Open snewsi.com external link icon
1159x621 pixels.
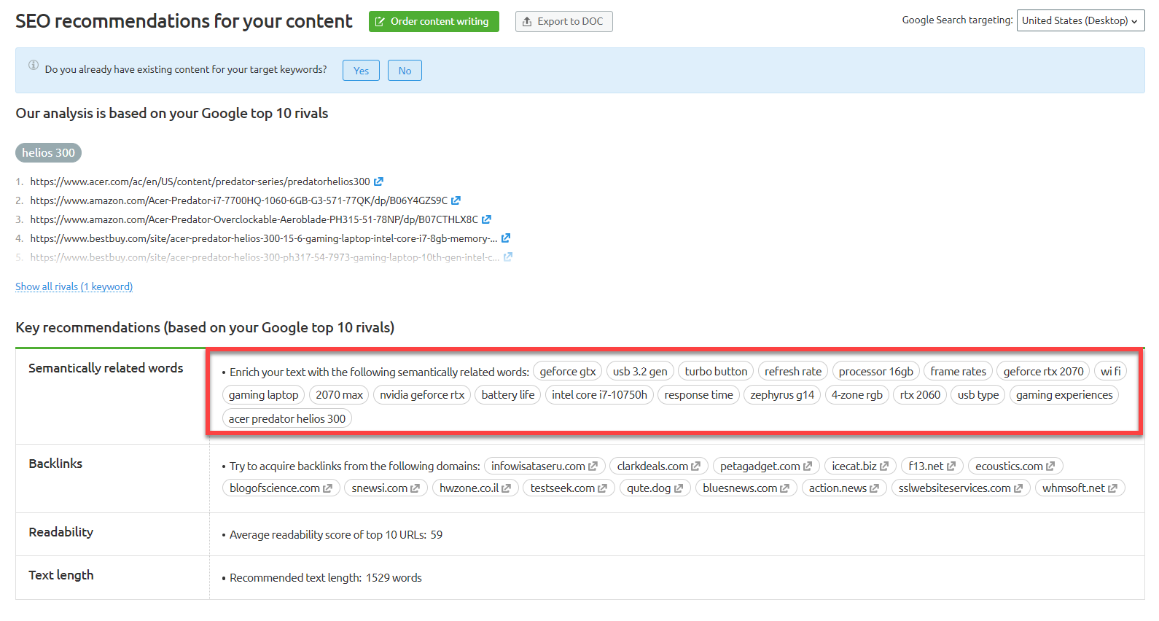(415, 488)
